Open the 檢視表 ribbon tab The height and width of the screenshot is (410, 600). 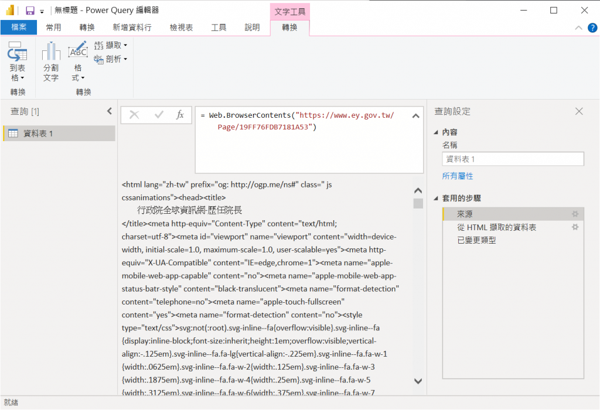click(x=182, y=27)
